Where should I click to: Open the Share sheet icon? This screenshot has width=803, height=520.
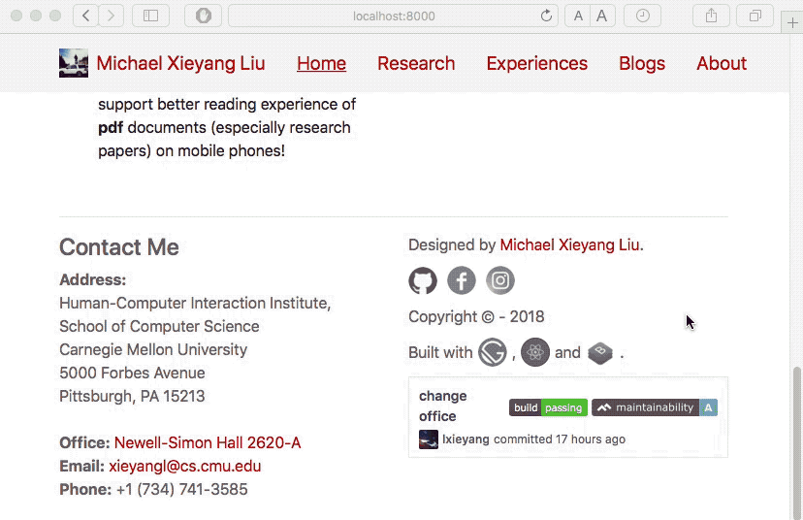pos(711,16)
